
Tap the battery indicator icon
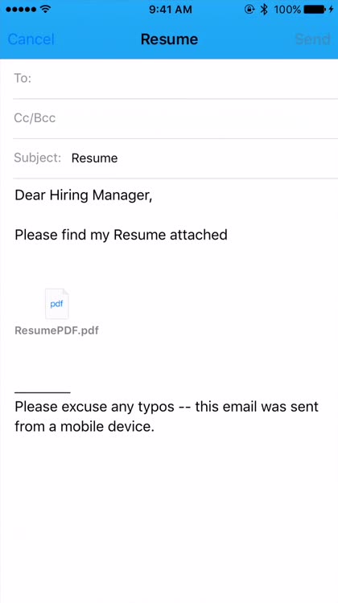pyautogui.click(x=314, y=10)
